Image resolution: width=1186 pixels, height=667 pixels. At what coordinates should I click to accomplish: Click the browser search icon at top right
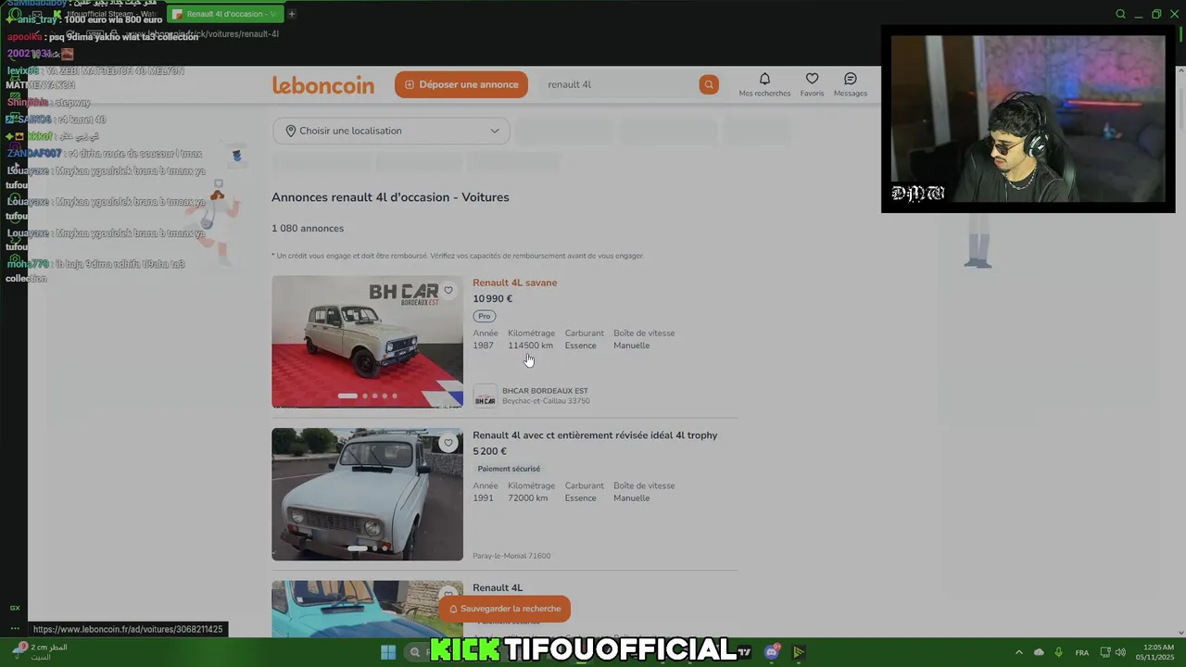coord(1120,14)
